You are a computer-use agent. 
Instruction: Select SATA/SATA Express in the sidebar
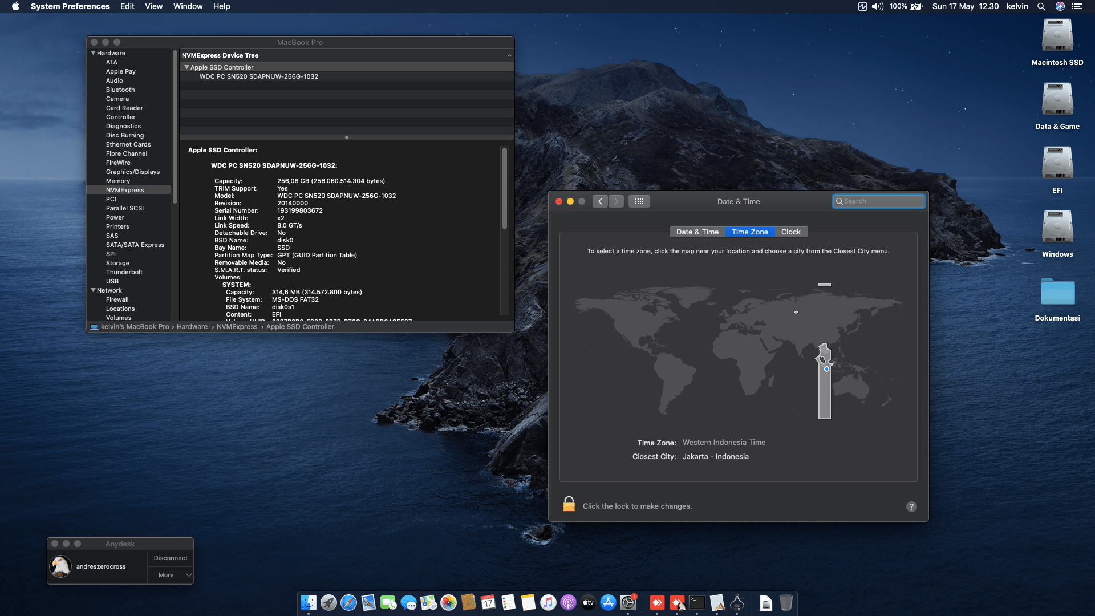tap(135, 245)
